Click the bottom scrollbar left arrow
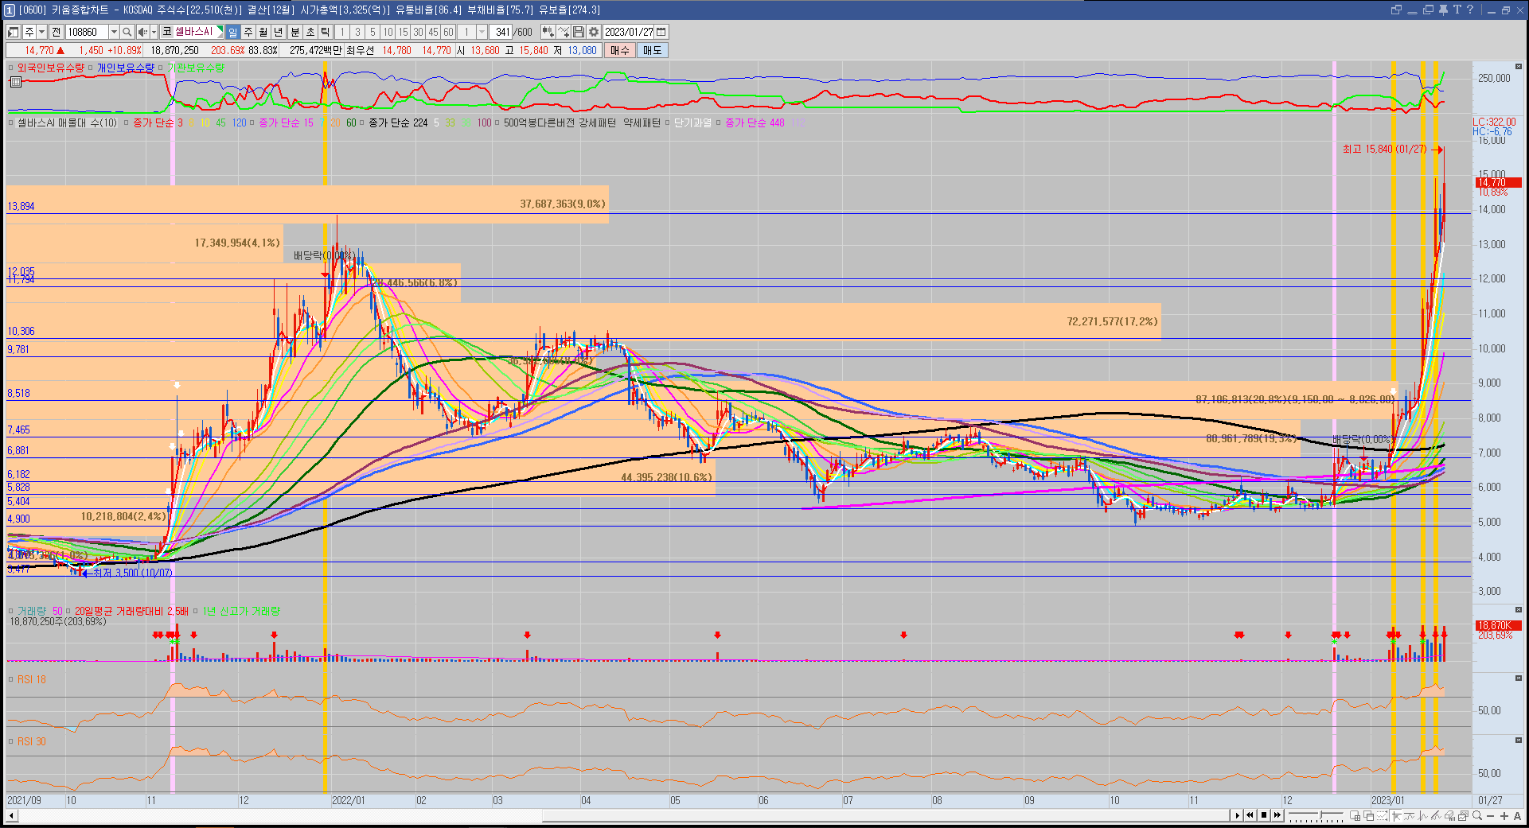 [x=11, y=815]
